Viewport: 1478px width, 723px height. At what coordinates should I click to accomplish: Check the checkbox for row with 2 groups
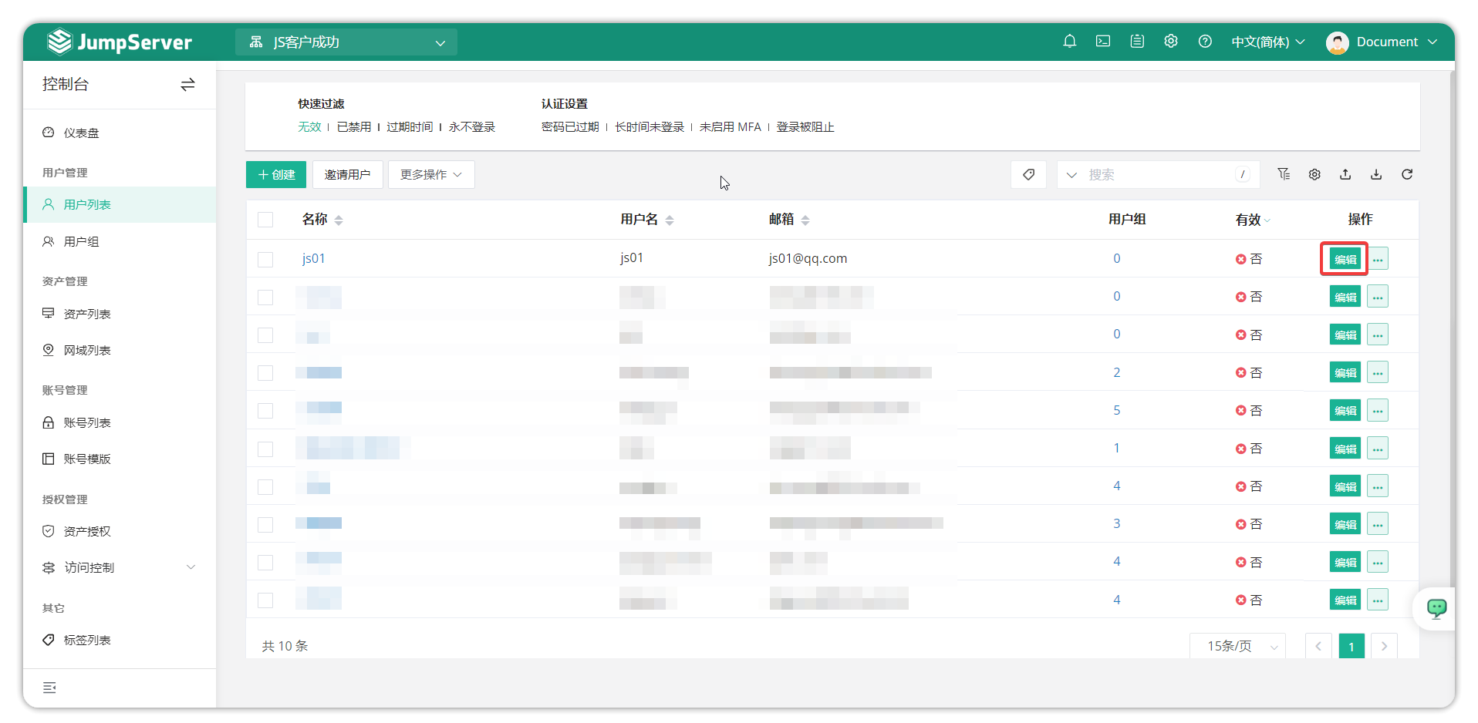[x=265, y=373]
